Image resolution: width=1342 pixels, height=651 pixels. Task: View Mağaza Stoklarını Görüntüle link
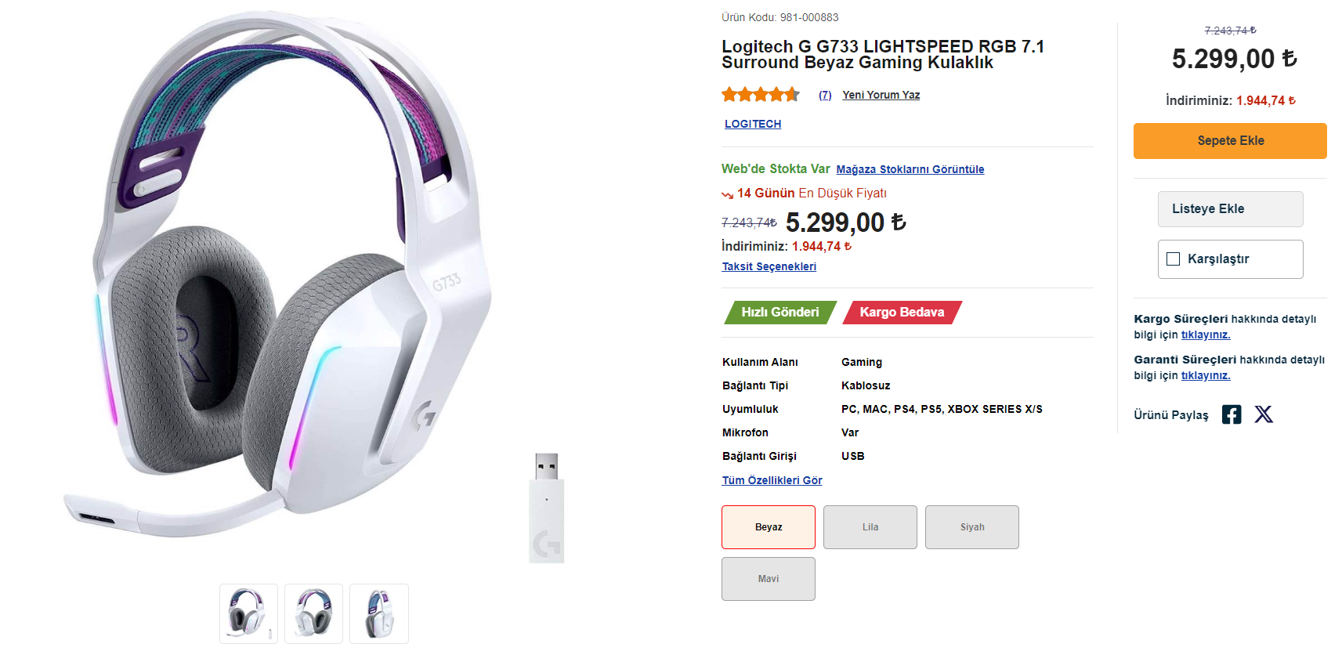point(910,169)
